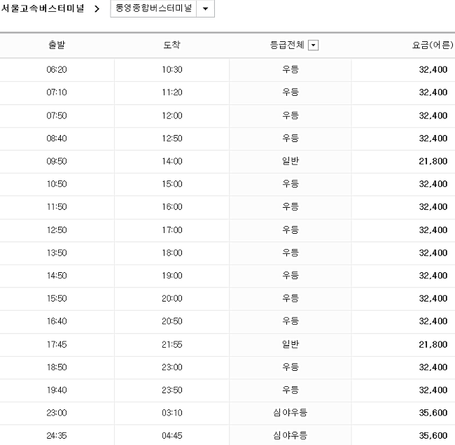
Task: Click the 17:00 arrival time
Action: coord(172,230)
